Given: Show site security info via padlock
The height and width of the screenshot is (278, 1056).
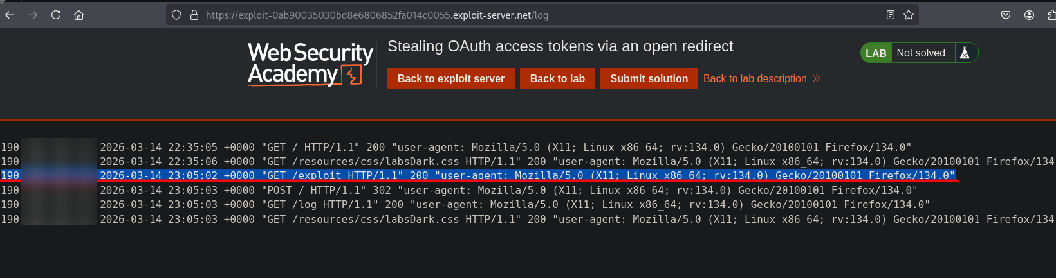Looking at the screenshot, I should coord(194,15).
